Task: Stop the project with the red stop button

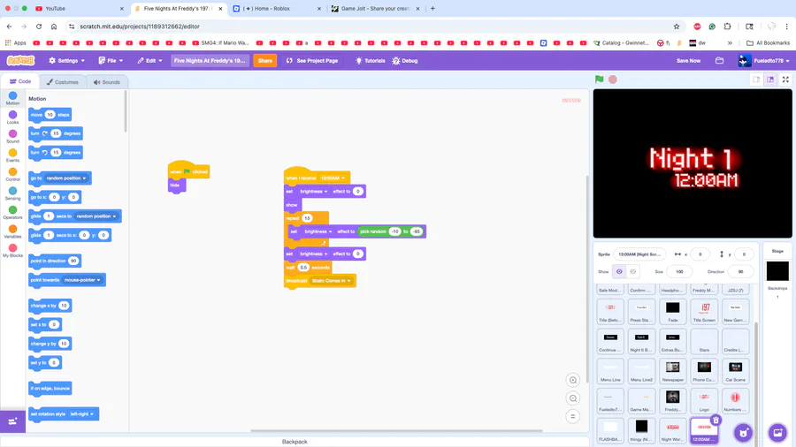Action: [613, 79]
